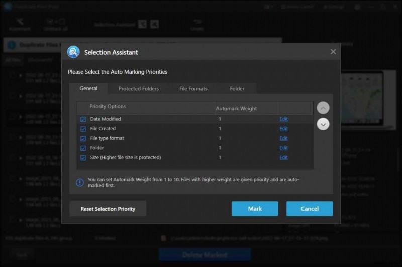
Task: Click the Mark button
Action: (255, 209)
